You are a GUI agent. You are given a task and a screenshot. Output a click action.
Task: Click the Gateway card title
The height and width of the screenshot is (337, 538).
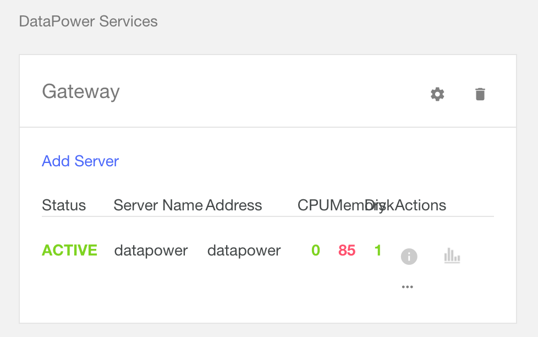coord(80,91)
